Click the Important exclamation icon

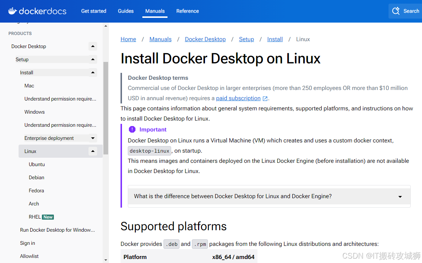click(132, 129)
